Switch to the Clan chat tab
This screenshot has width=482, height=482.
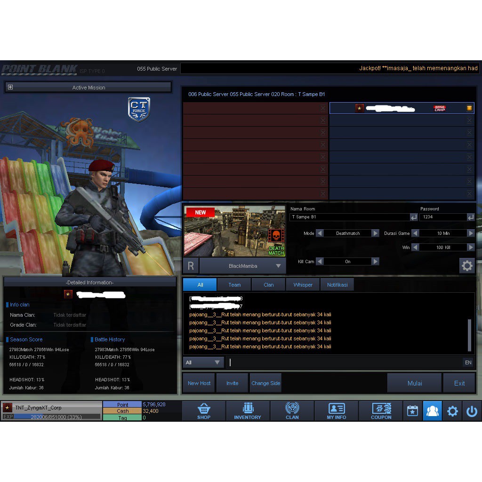(268, 285)
